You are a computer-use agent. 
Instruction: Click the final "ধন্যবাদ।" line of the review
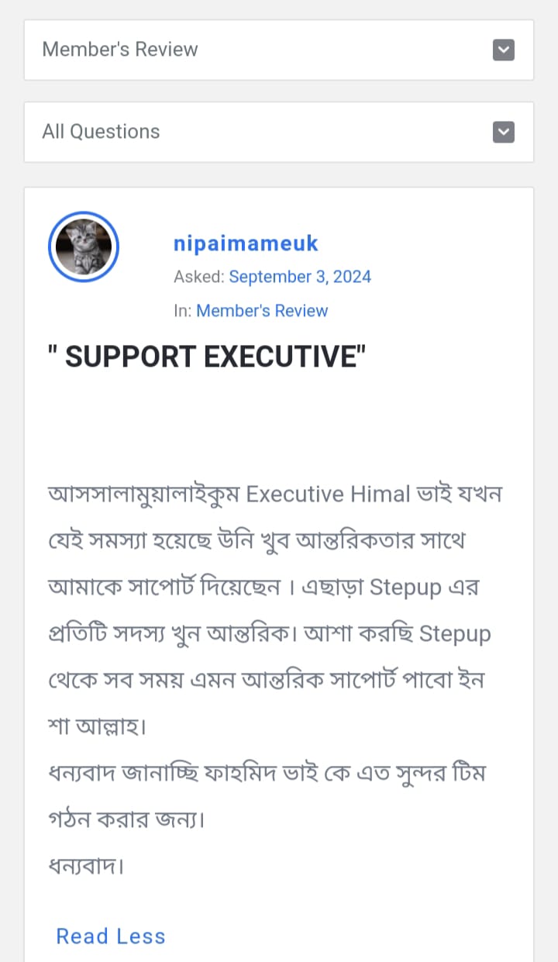click(x=86, y=865)
